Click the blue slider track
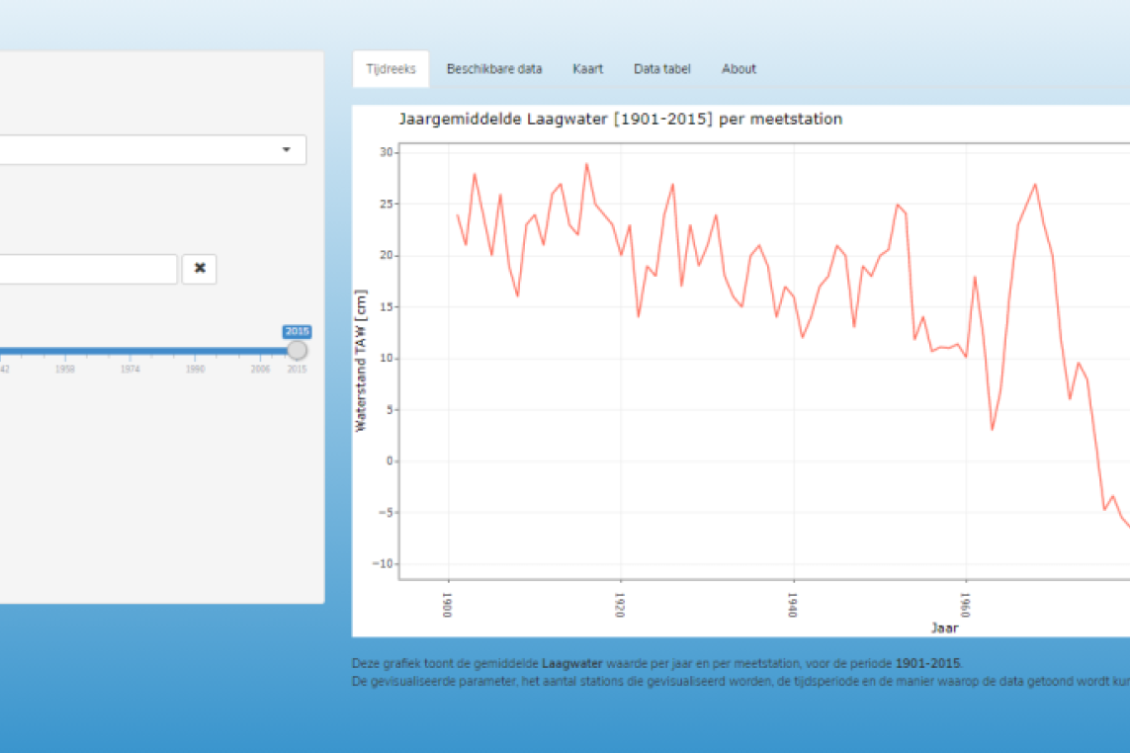 point(148,348)
